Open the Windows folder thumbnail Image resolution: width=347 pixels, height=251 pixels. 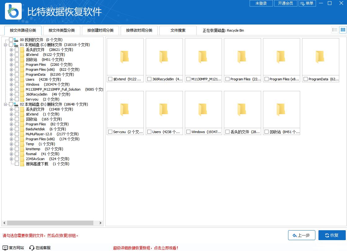(203, 109)
